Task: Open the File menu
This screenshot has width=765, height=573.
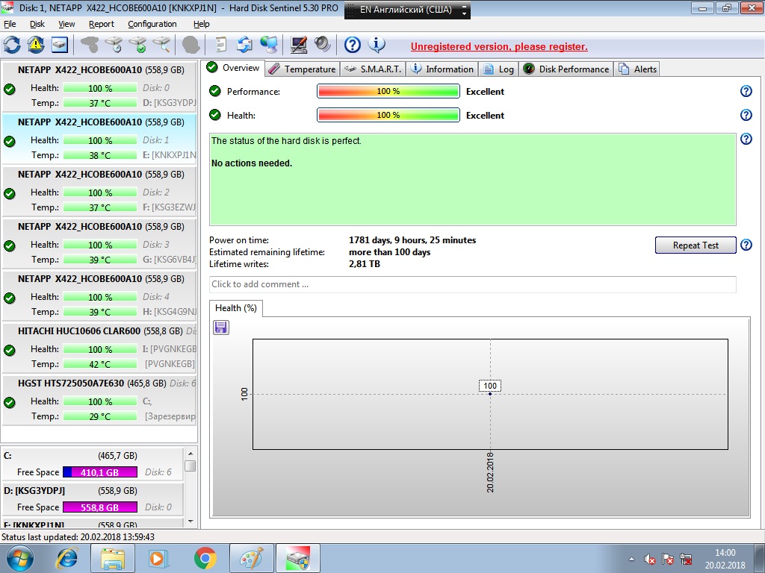Action: point(10,24)
